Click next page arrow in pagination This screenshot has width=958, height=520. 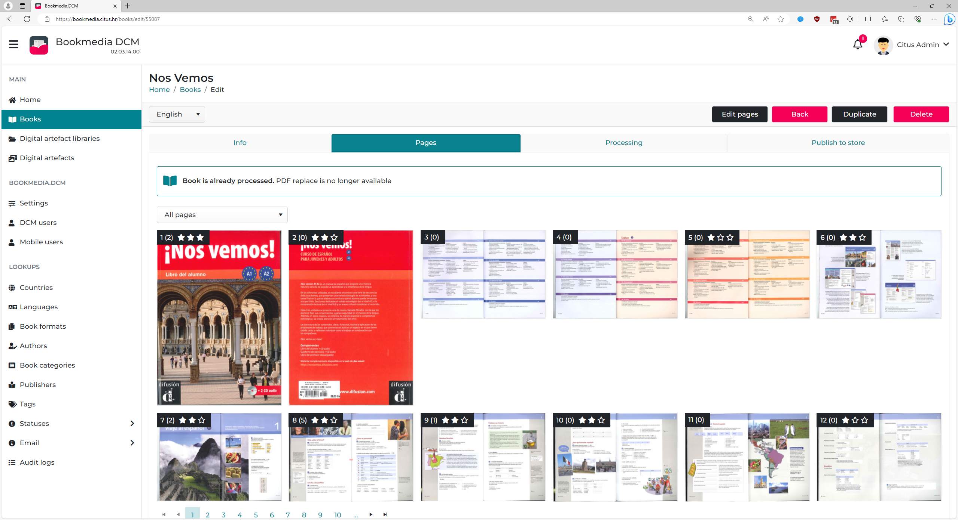pos(370,514)
